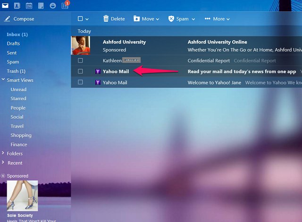Viewport: 302px width, 222px height.
Task: Click the Spam shield icon
Action: 171,19
